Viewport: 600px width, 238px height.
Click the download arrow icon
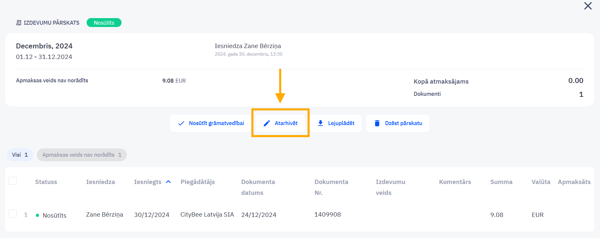point(320,123)
